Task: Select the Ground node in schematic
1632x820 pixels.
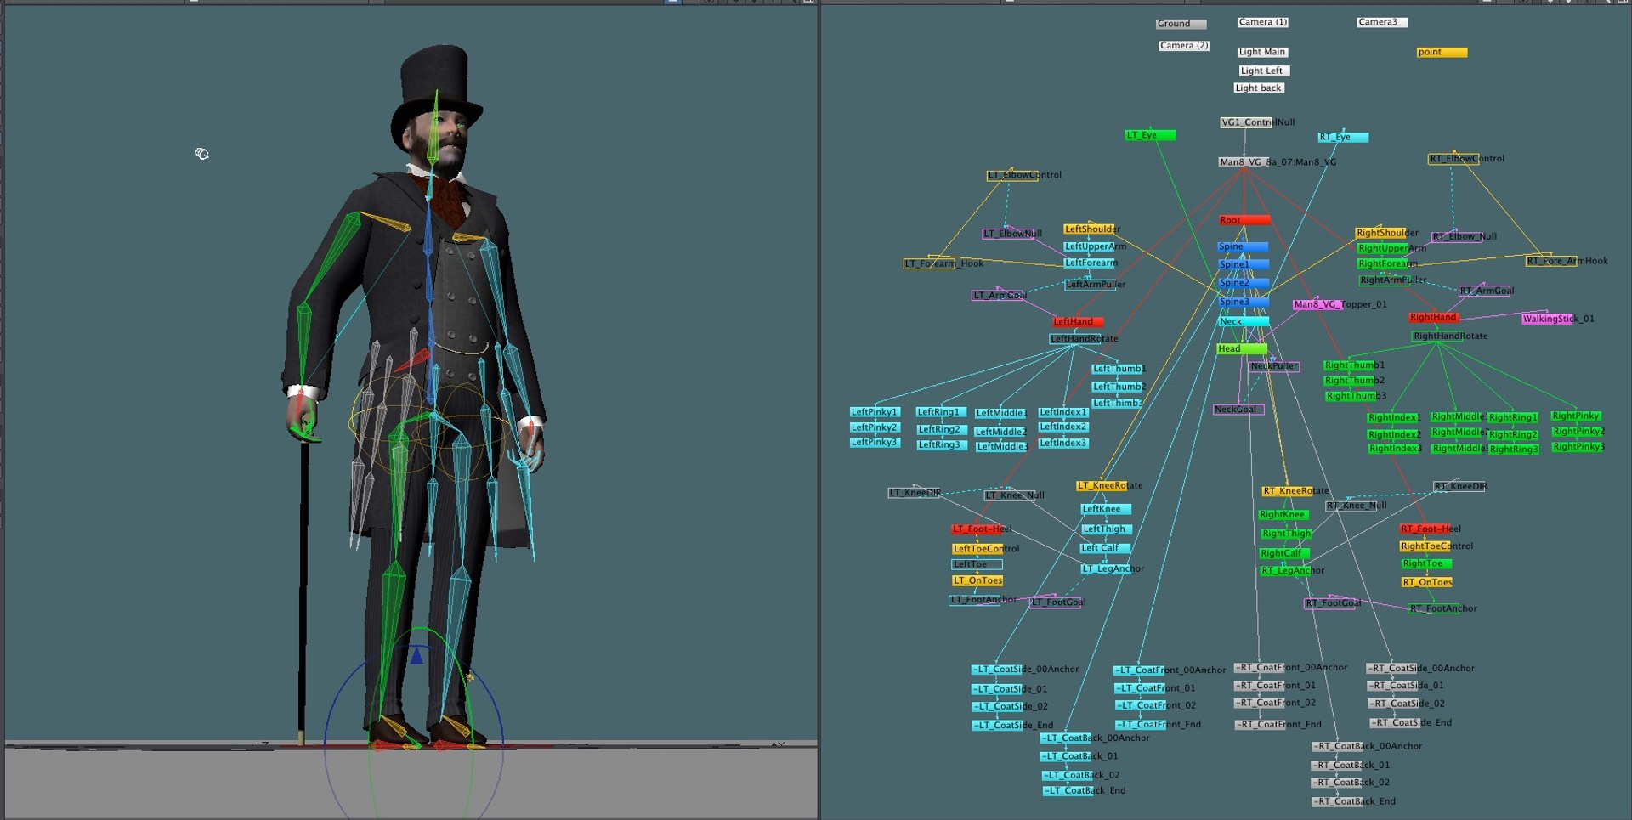Action: (1181, 24)
